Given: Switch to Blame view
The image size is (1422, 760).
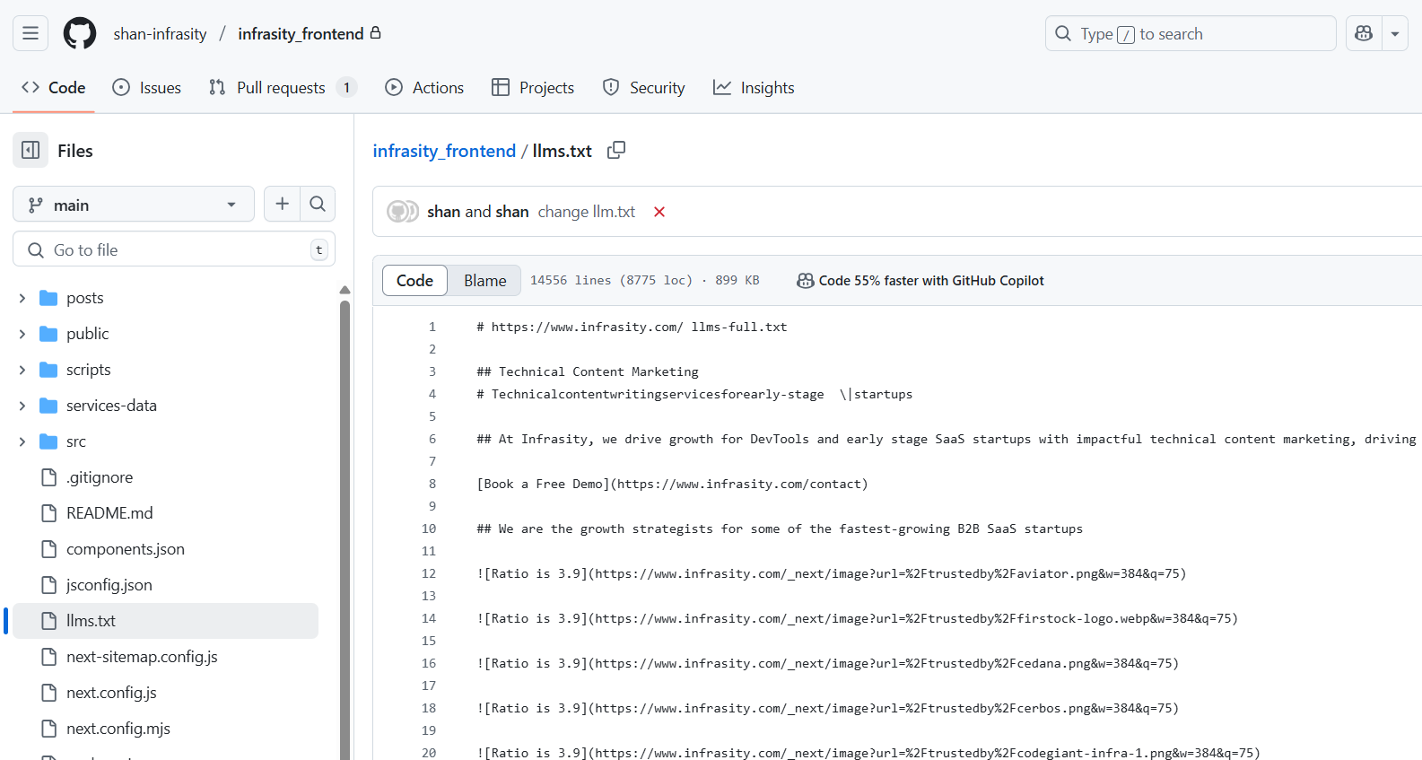Looking at the screenshot, I should (484, 281).
